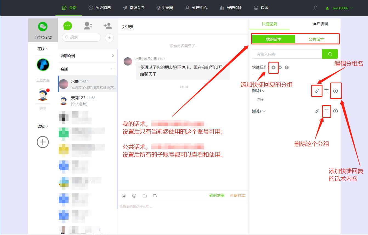Viewport: 368px width, 235px height.
Task: Open quick reply settings gear icon
Action: tap(280, 67)
